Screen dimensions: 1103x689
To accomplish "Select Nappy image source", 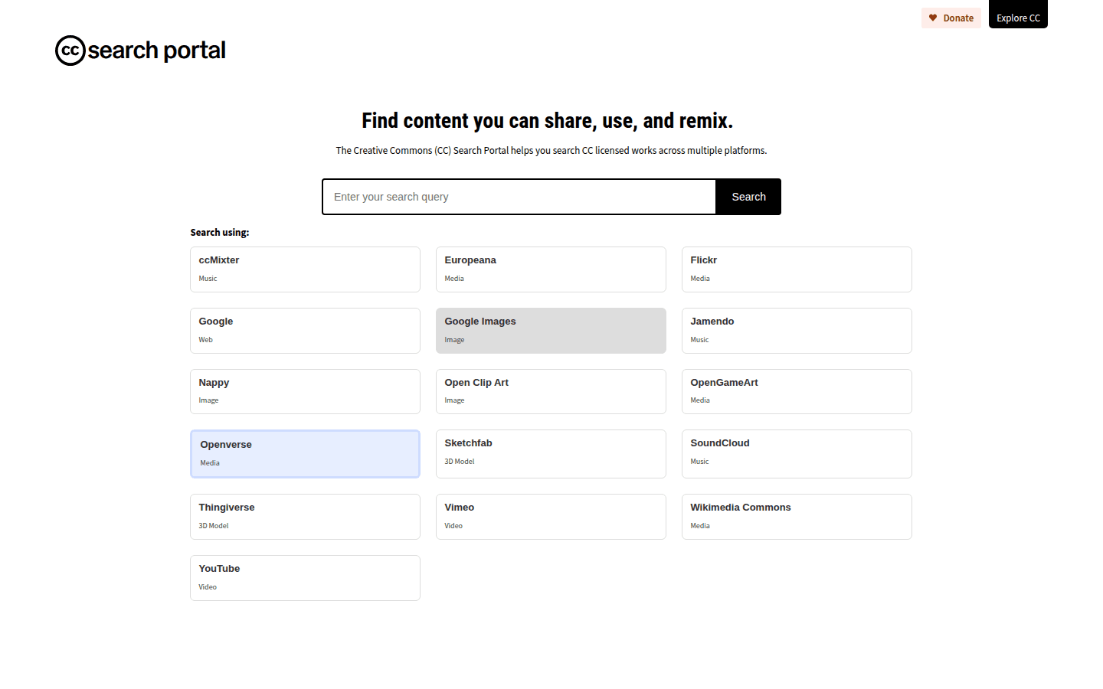I will pyautogui.click(x=305, y=391).
